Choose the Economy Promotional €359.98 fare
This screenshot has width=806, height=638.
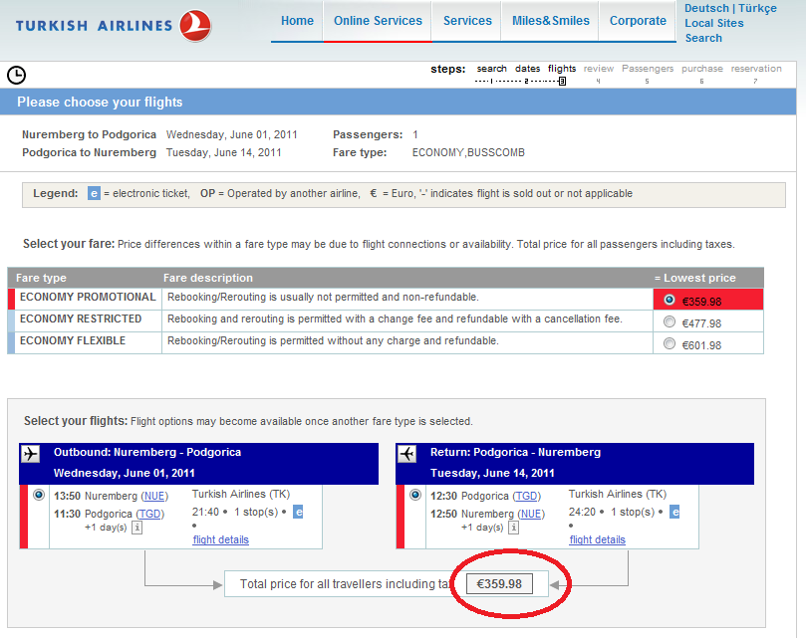pos(669,299)
